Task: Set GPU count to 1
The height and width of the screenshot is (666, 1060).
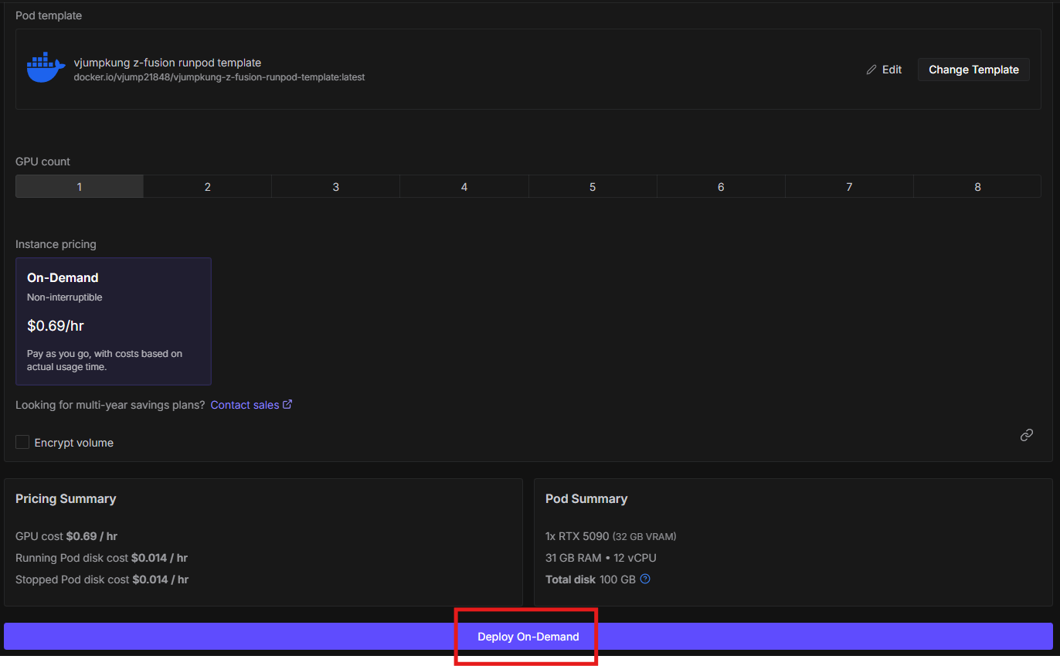Action: (80, 187)
